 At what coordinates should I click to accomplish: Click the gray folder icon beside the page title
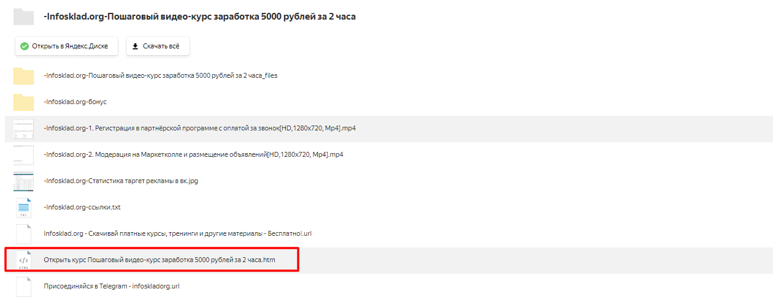23,17
